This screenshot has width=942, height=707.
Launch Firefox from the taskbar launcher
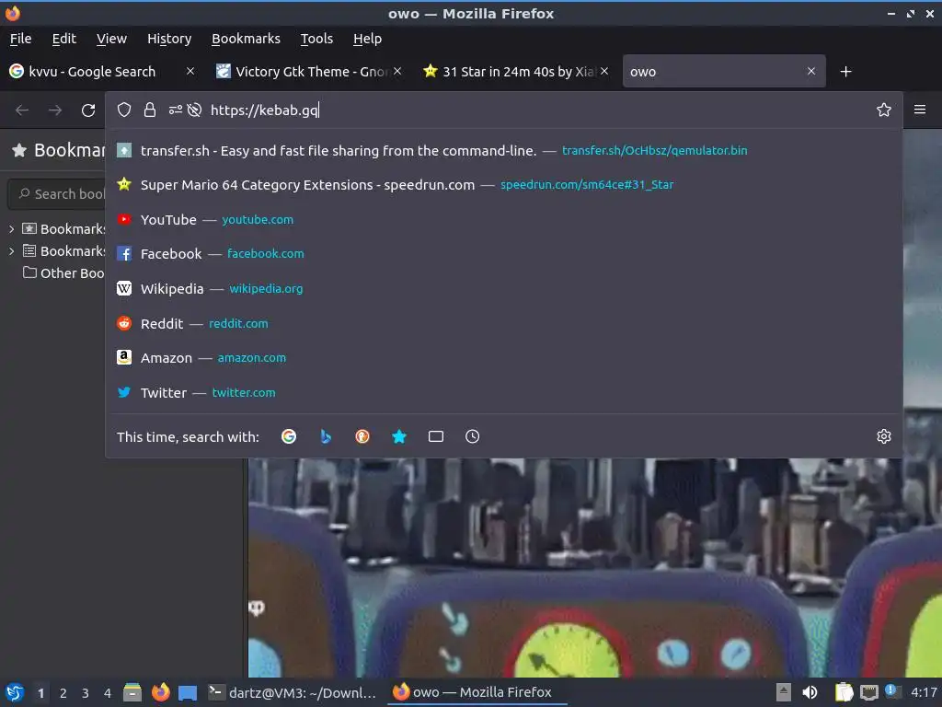pos(160,692)
